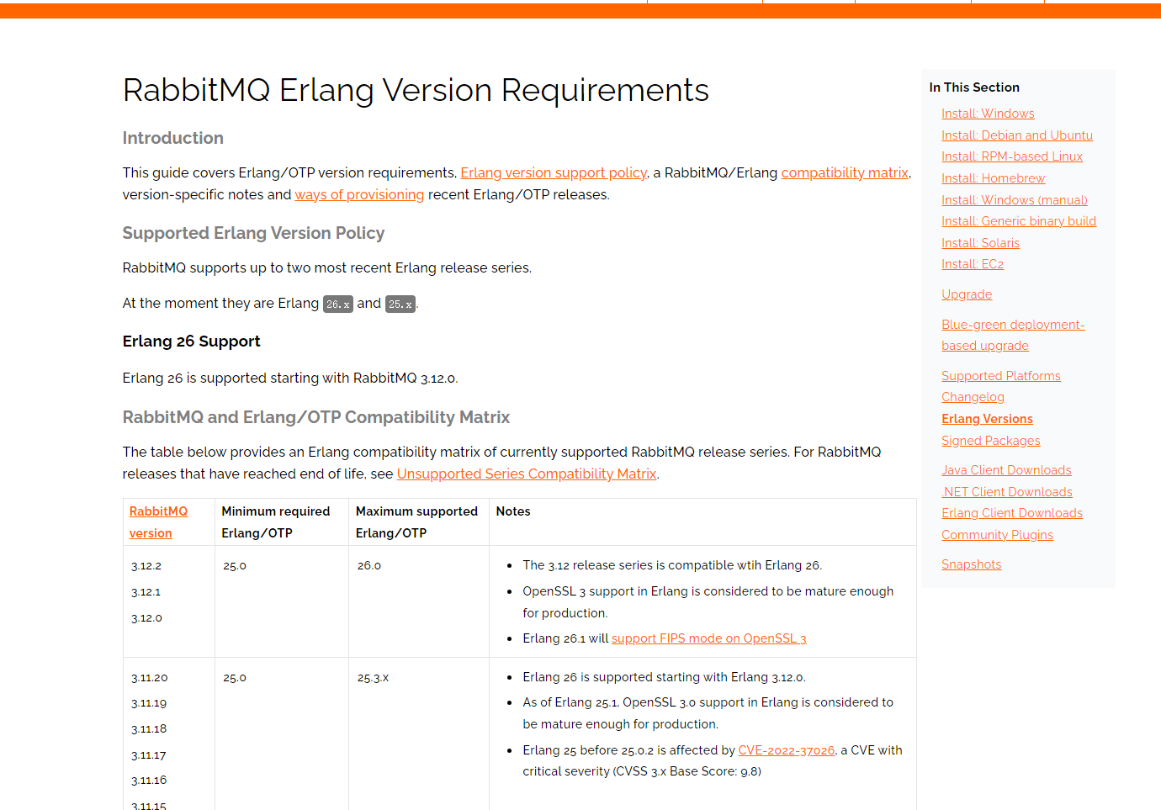
Task: Open the Erlang version support policy link
Action: coord(554,172)
